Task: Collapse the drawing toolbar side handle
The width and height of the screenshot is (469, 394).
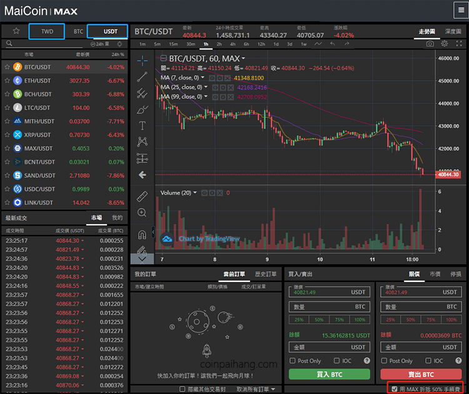Action: (x=153, y=232)
